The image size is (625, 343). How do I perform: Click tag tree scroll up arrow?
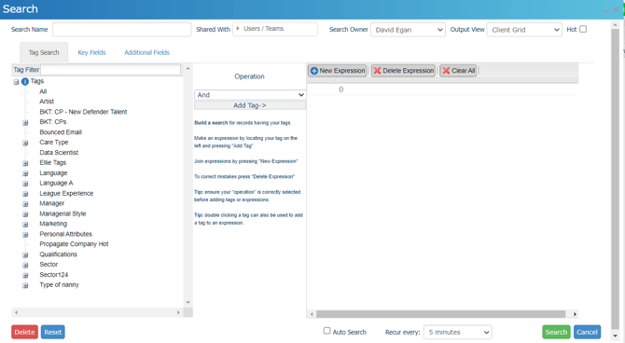point(188,69)
